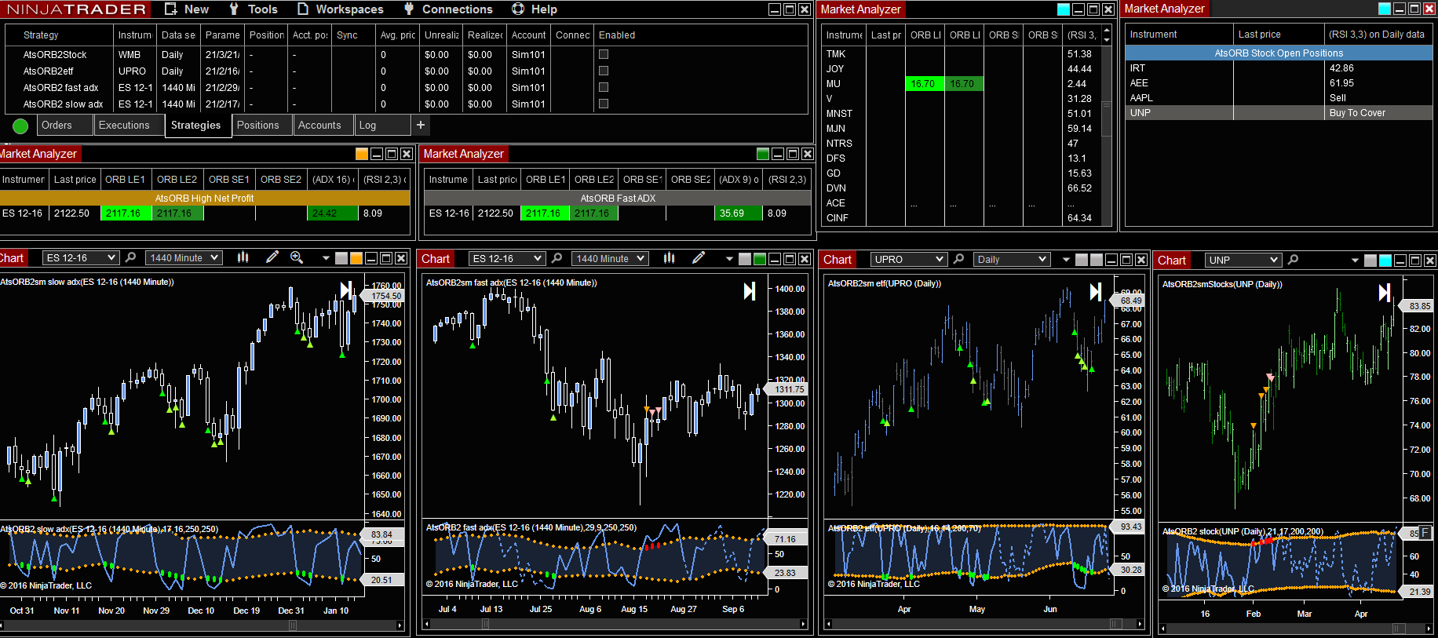1438x638 pixels.
Task: Enable the AtsORB2 slow adx strategy checkbox
Action: point(604,104)
